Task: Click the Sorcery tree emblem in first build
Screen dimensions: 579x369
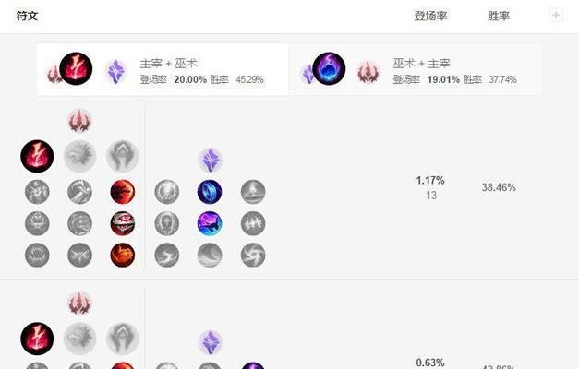Action: tap(211, 161)
